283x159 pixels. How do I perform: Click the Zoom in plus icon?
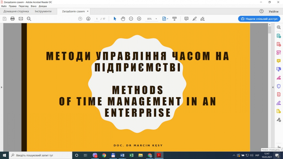[139, 19]
